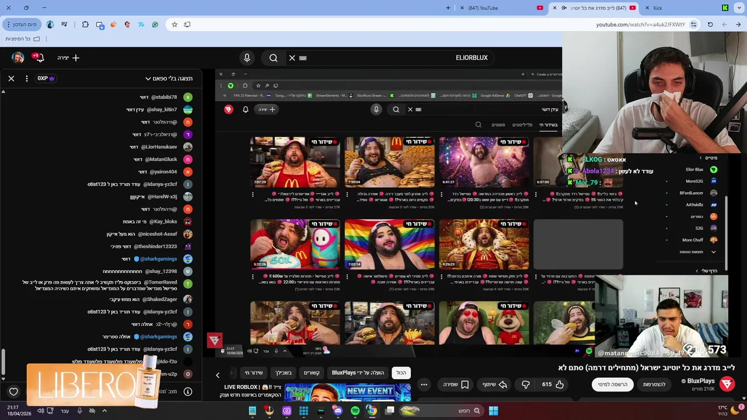Open the BluxPlays channel link
This screenshot has height=420, width=747.
pos(700,381)
